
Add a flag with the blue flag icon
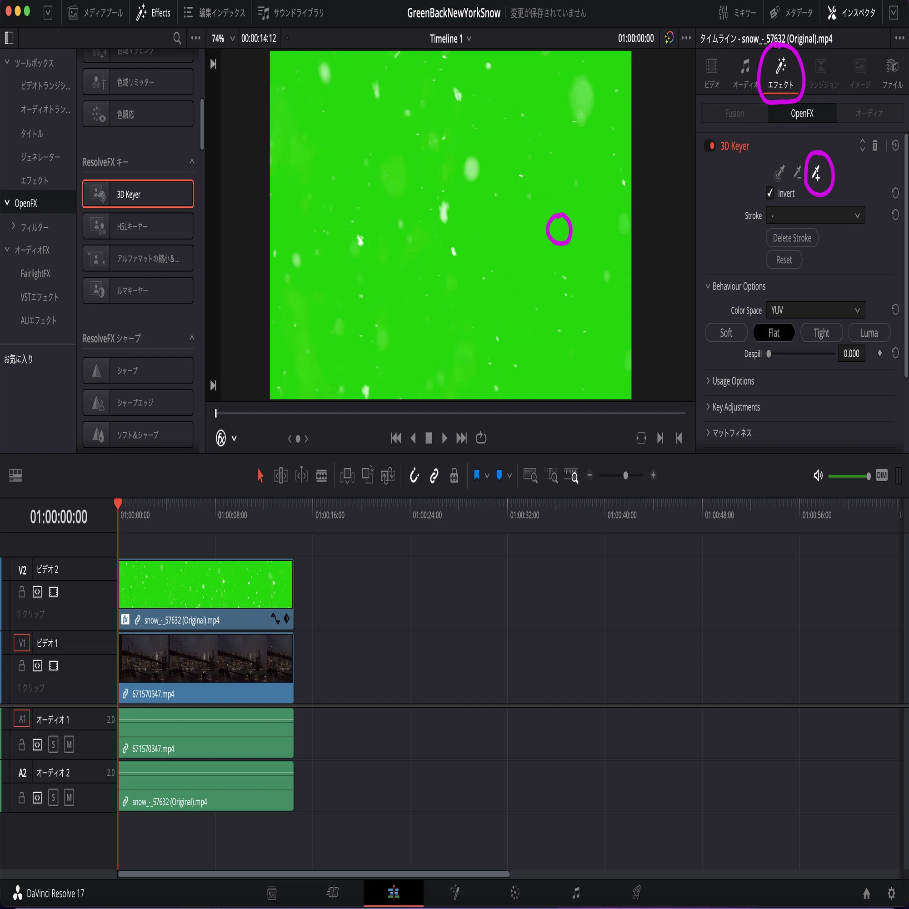[x=477, y=475]
